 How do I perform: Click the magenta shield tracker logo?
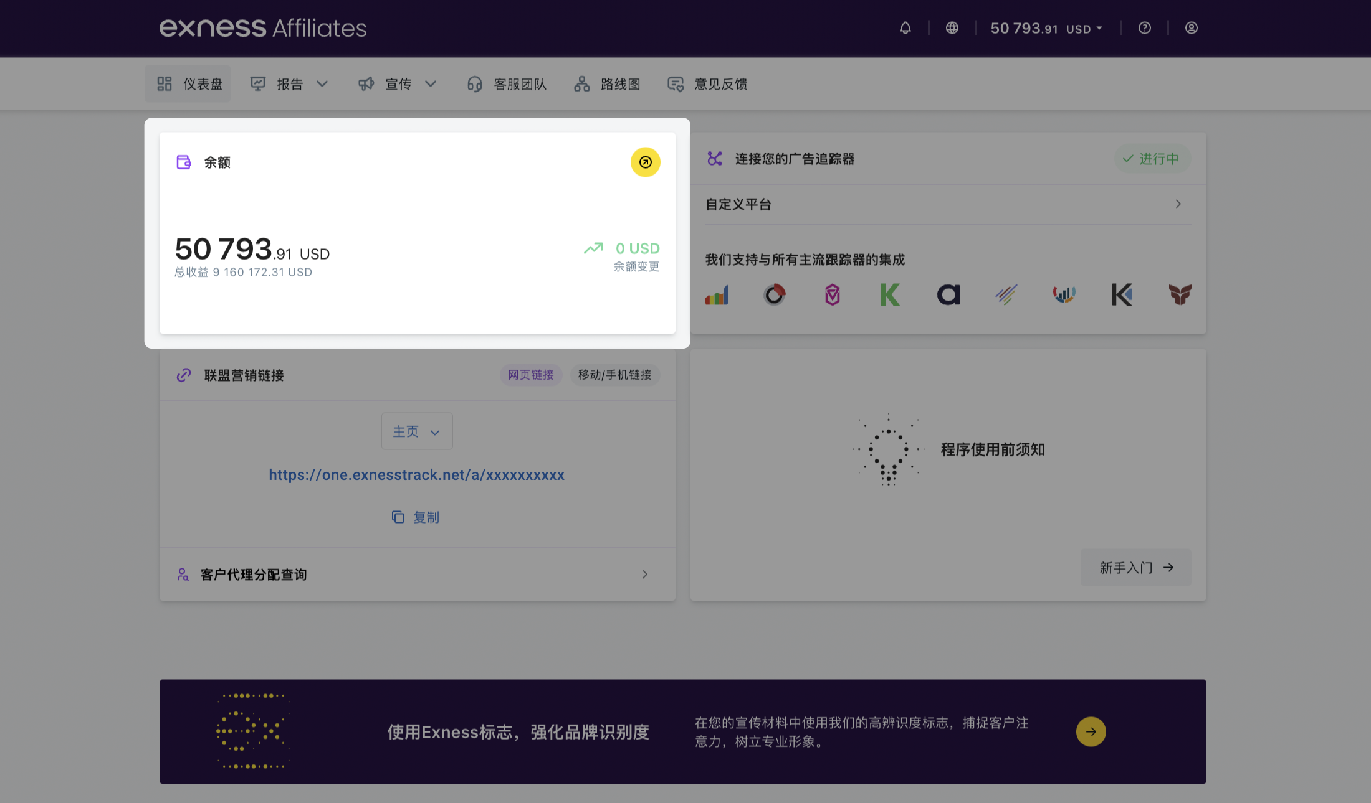pos(833,294)
